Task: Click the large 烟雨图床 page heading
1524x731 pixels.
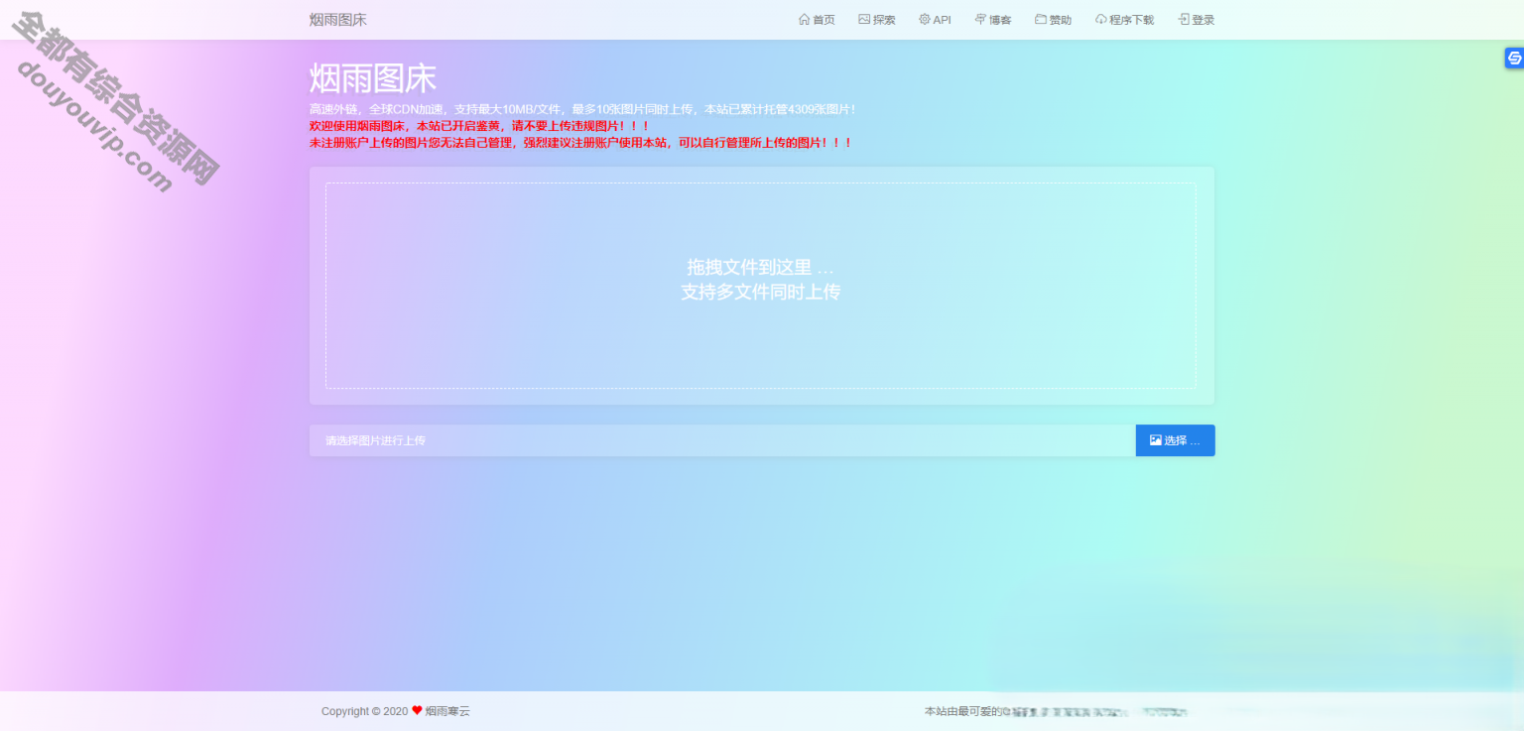Action: [373, 78]
